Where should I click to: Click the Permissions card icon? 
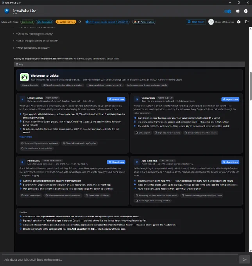click(23, 162)
